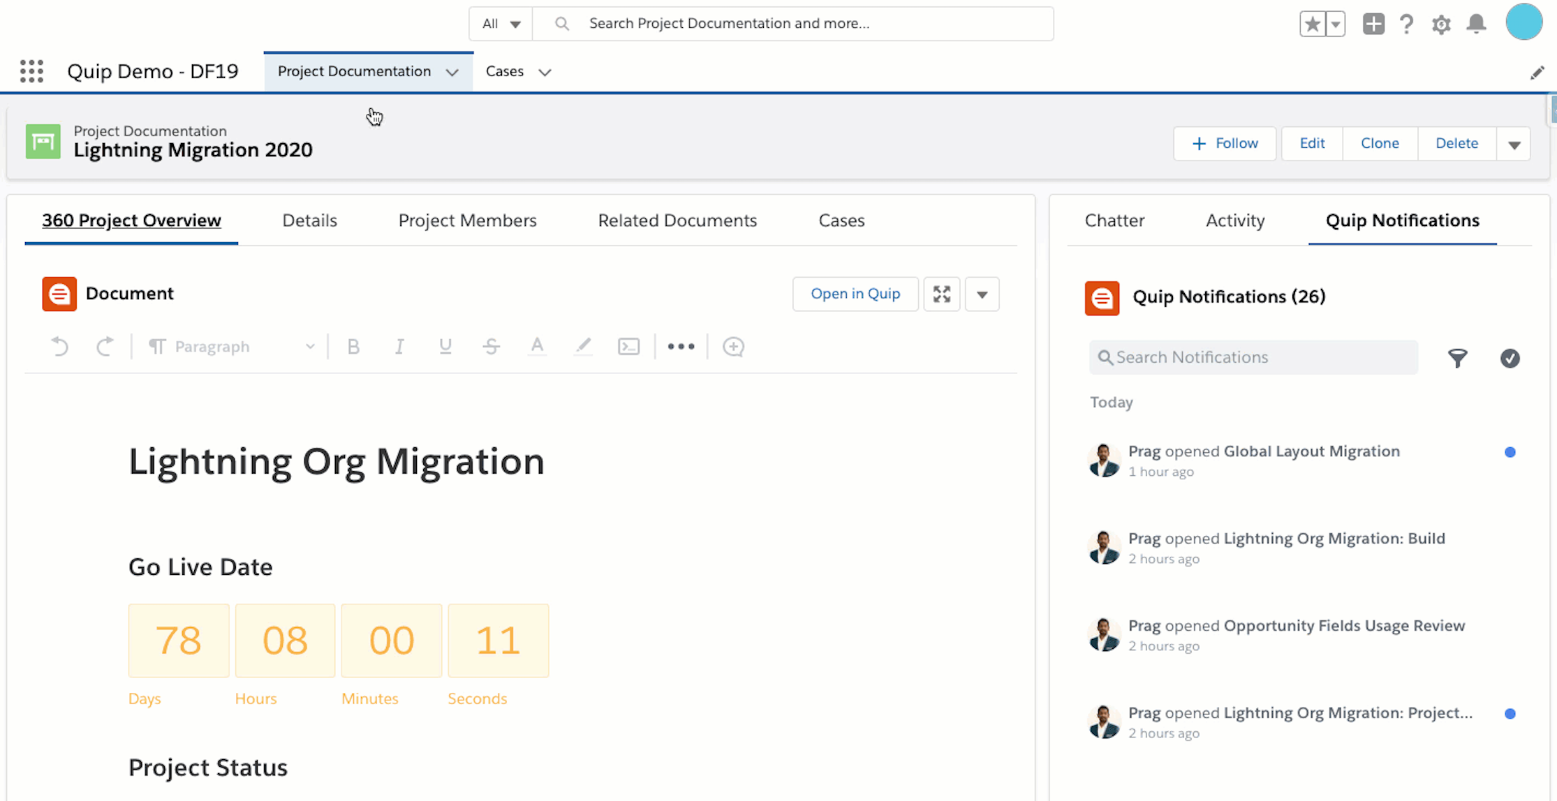
Task: Click the Open in Quip button
Action: pos(855,294)
